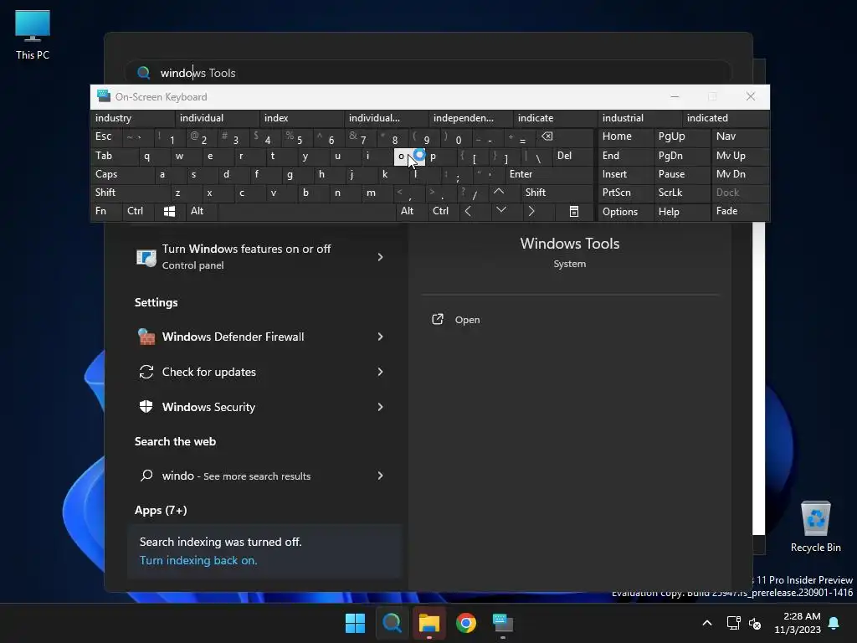Click the web search magnifier for windo

tap(146, 476)
